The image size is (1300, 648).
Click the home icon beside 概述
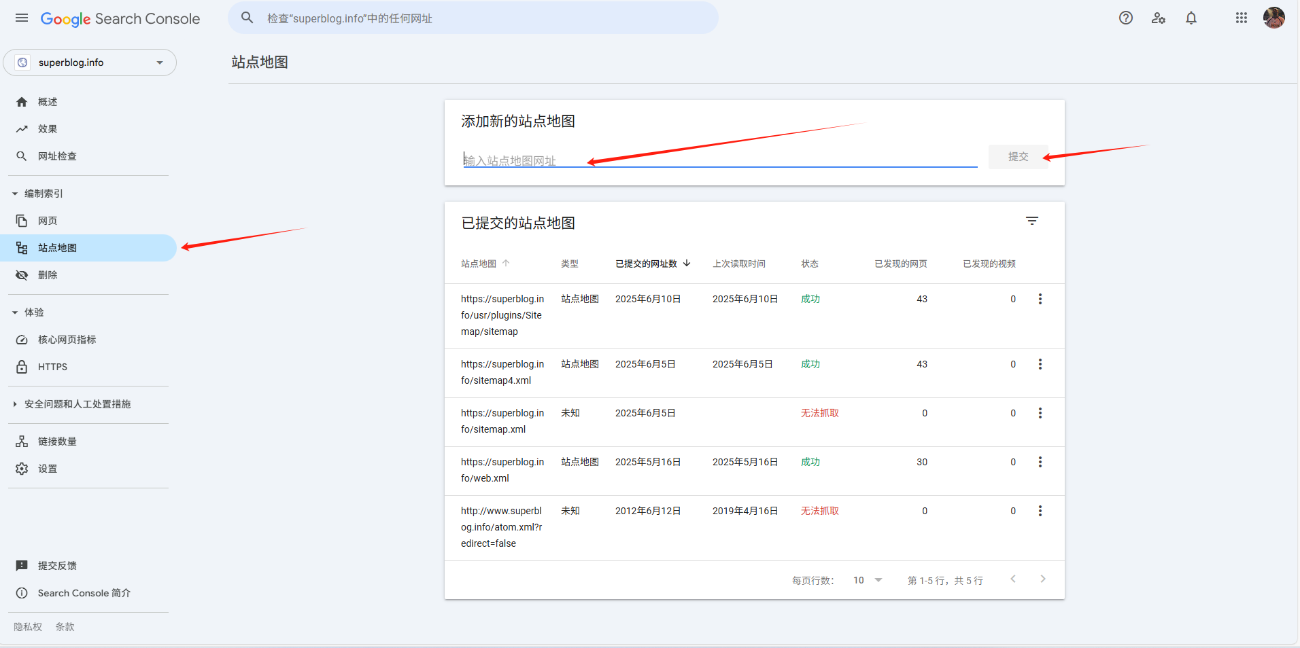[22, 102]
